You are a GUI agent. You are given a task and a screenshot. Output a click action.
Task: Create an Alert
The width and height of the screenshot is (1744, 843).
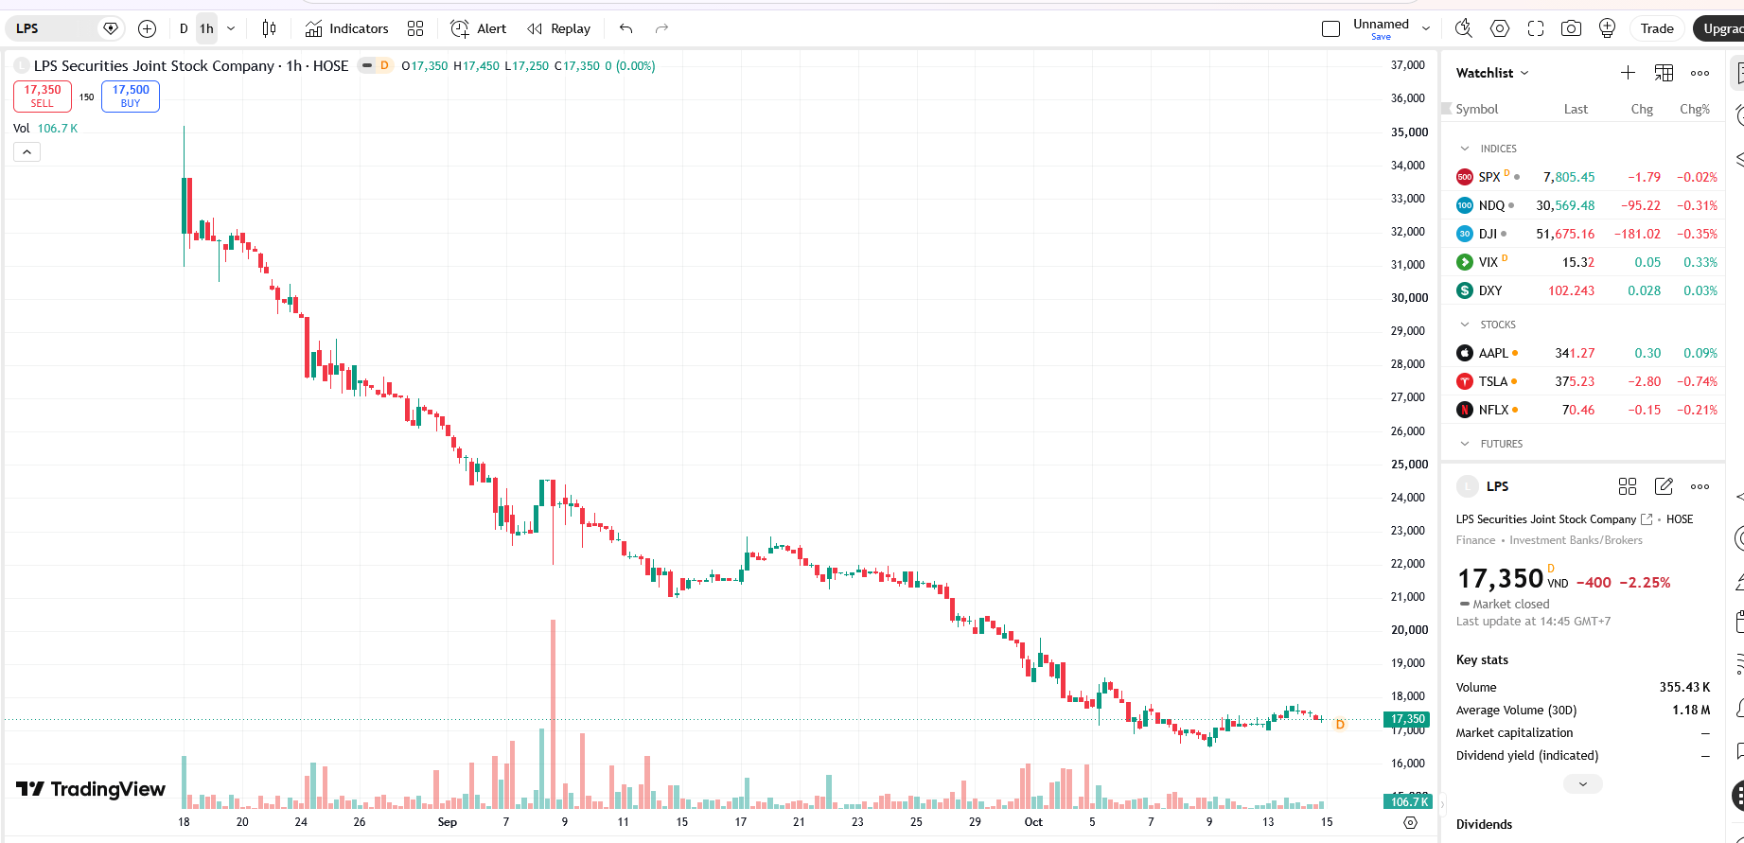[478, 28]
